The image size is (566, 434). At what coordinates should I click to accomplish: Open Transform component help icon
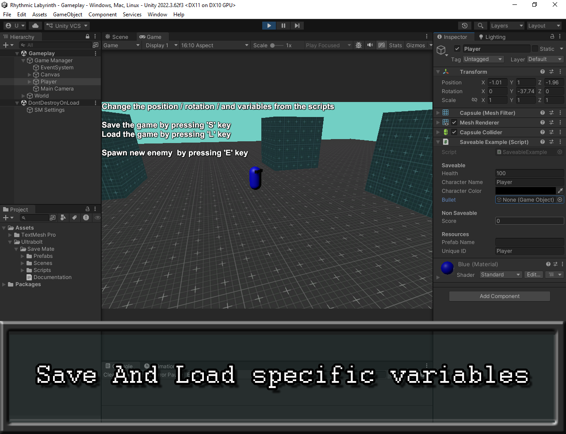click(x=543, y=72)
